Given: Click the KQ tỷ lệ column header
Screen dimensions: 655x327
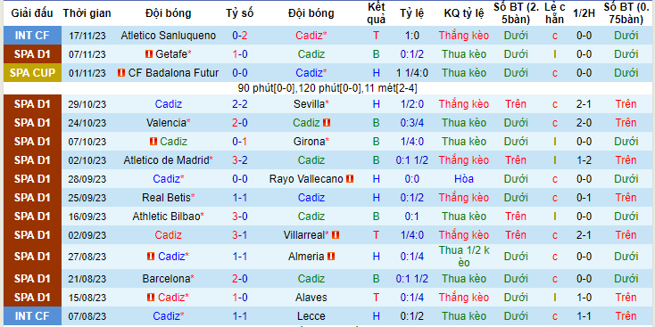Looking at the screenshot, I should (x=464, y=13).
